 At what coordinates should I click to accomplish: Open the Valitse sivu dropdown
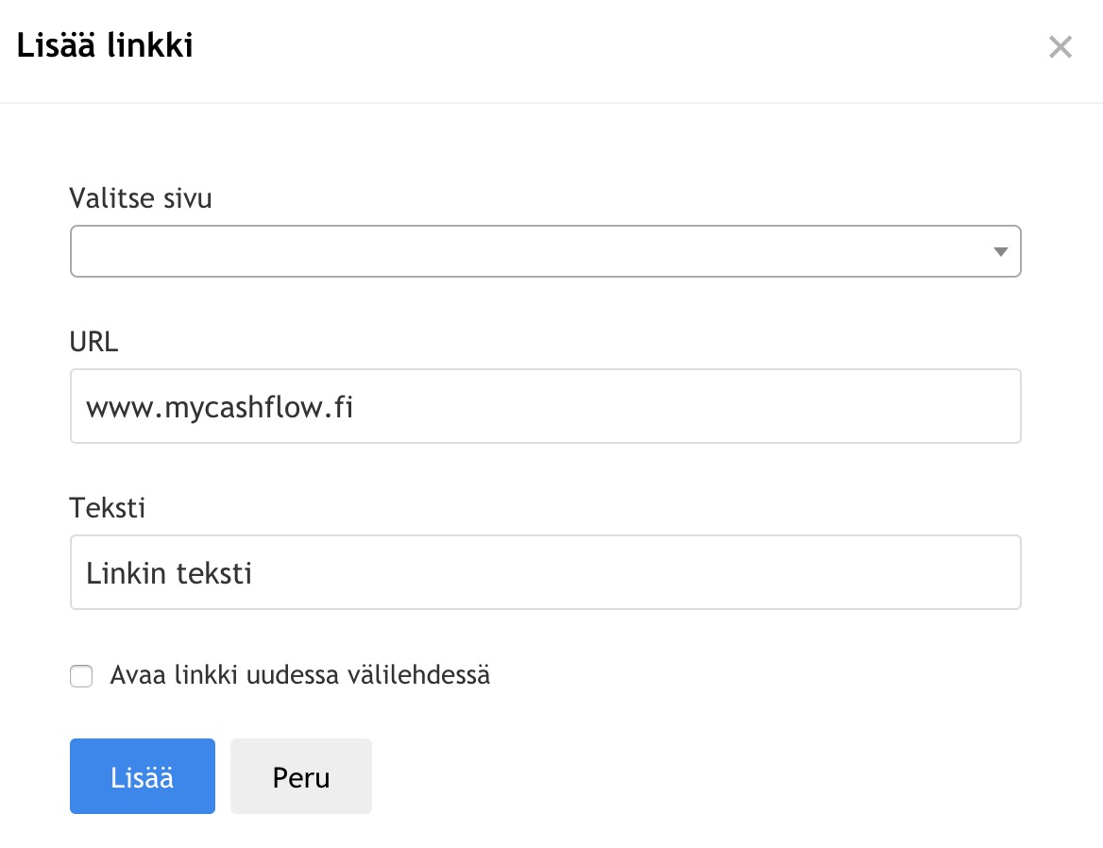545,251
